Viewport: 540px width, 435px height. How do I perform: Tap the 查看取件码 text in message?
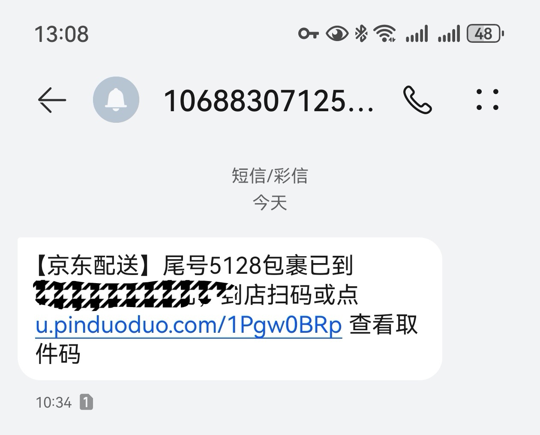tap(226, 340)
